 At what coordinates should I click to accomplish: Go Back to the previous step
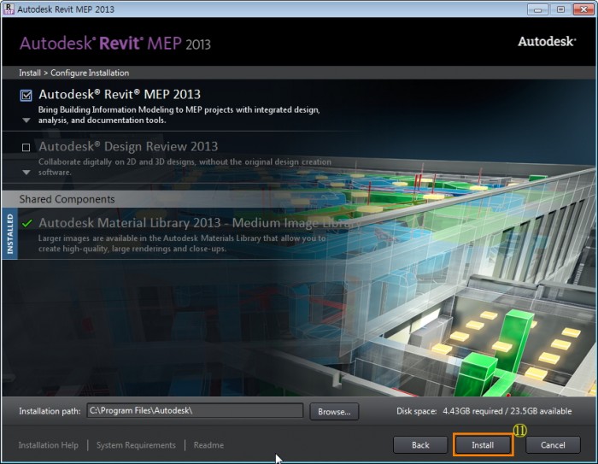(420, 444)
